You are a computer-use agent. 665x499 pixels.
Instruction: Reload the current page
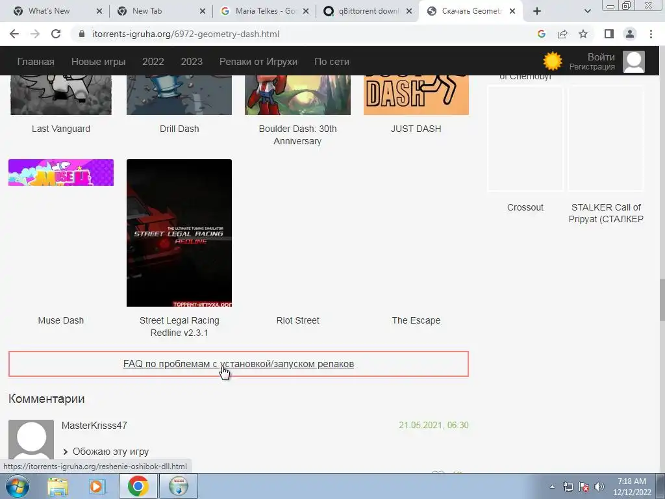[56, 34]
